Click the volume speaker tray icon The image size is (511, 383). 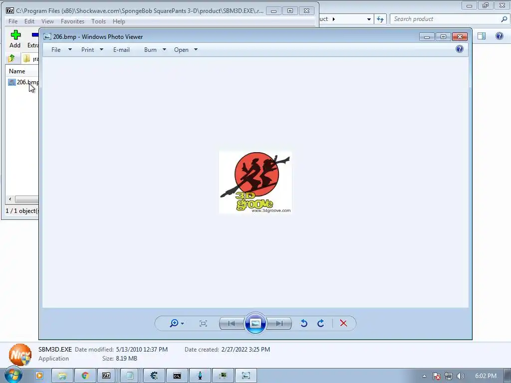460,376
